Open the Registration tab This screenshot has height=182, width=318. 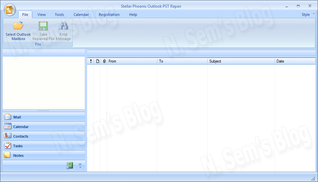tap(109, 15)
